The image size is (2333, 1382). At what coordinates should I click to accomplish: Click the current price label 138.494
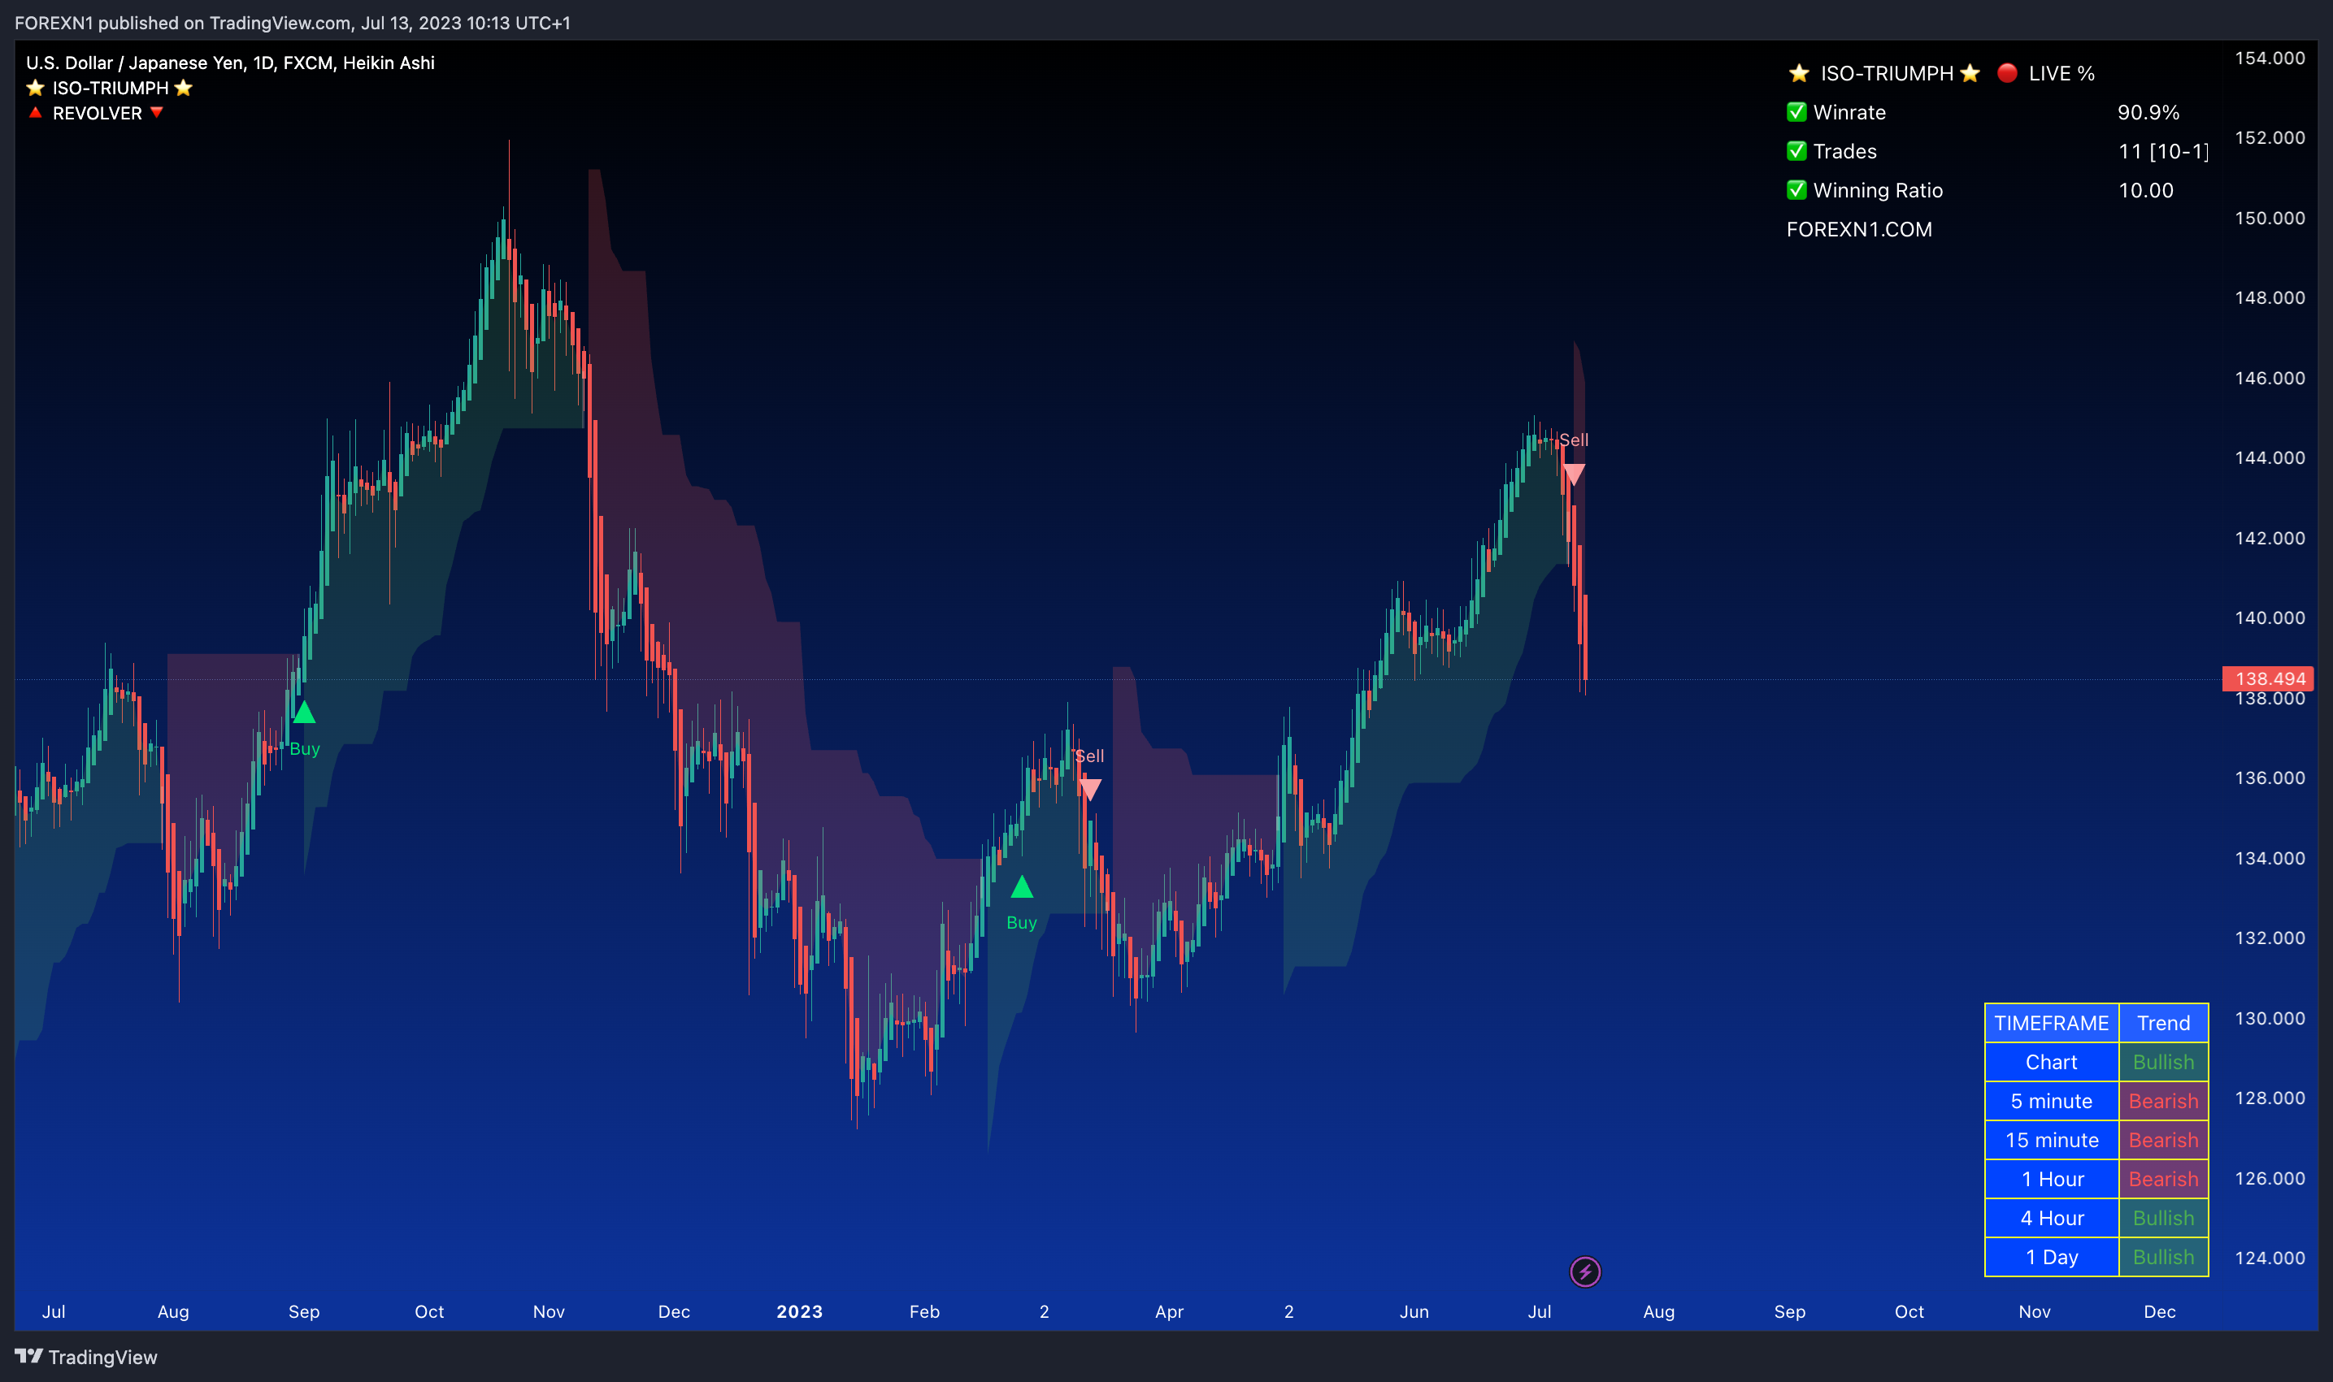[x=2269, y=679]
